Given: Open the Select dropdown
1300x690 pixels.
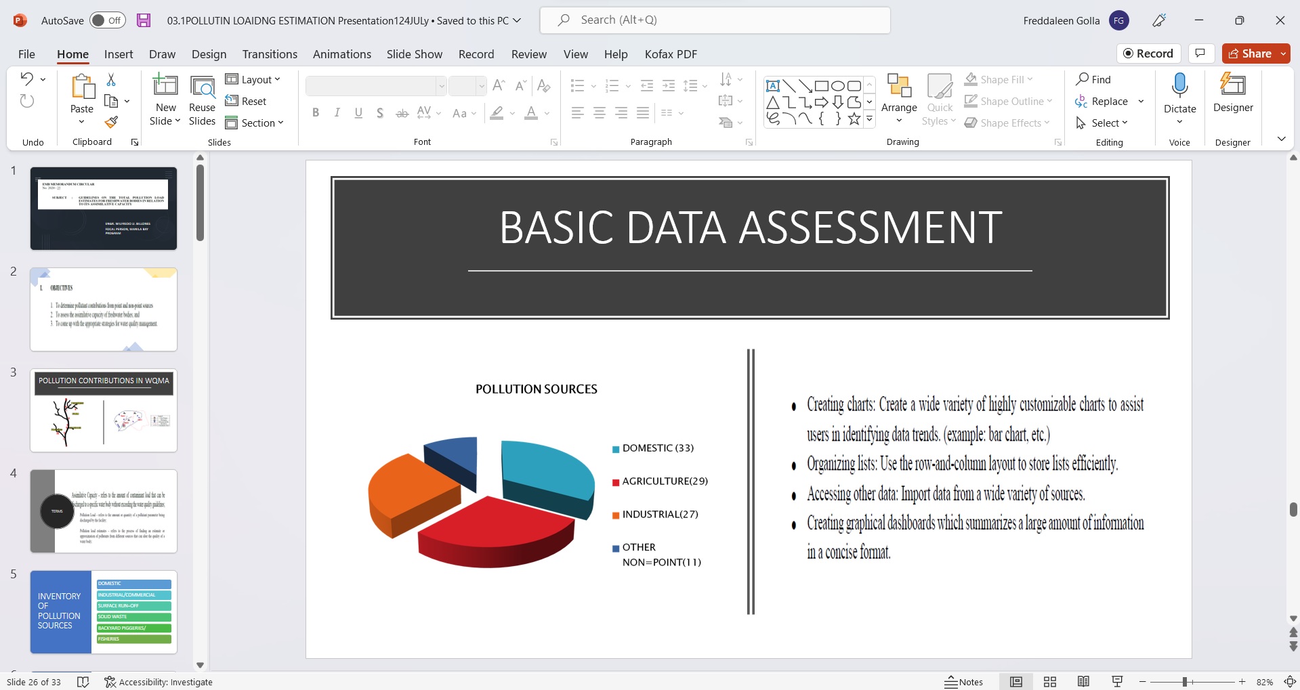Looking at the screenshot, I should 1102,123.
